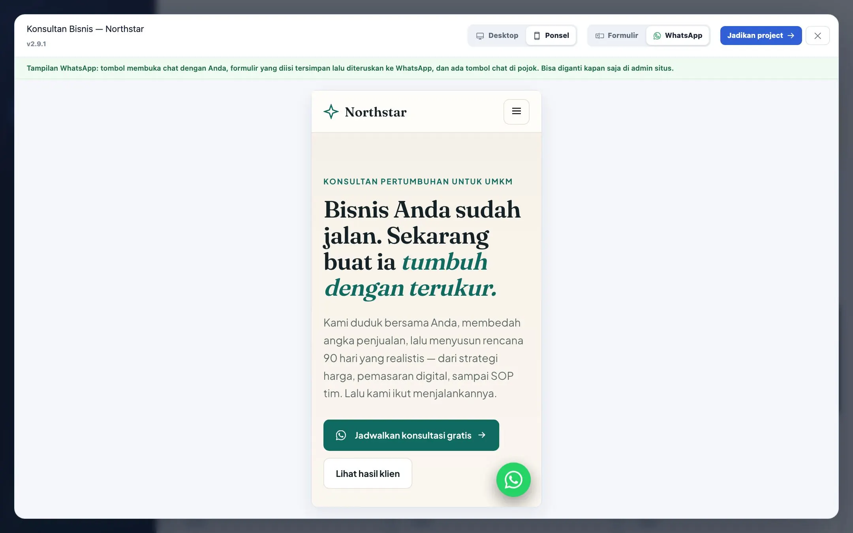Close the preview dialog with the X
853x533 pixels.
[x=817, y=36]
